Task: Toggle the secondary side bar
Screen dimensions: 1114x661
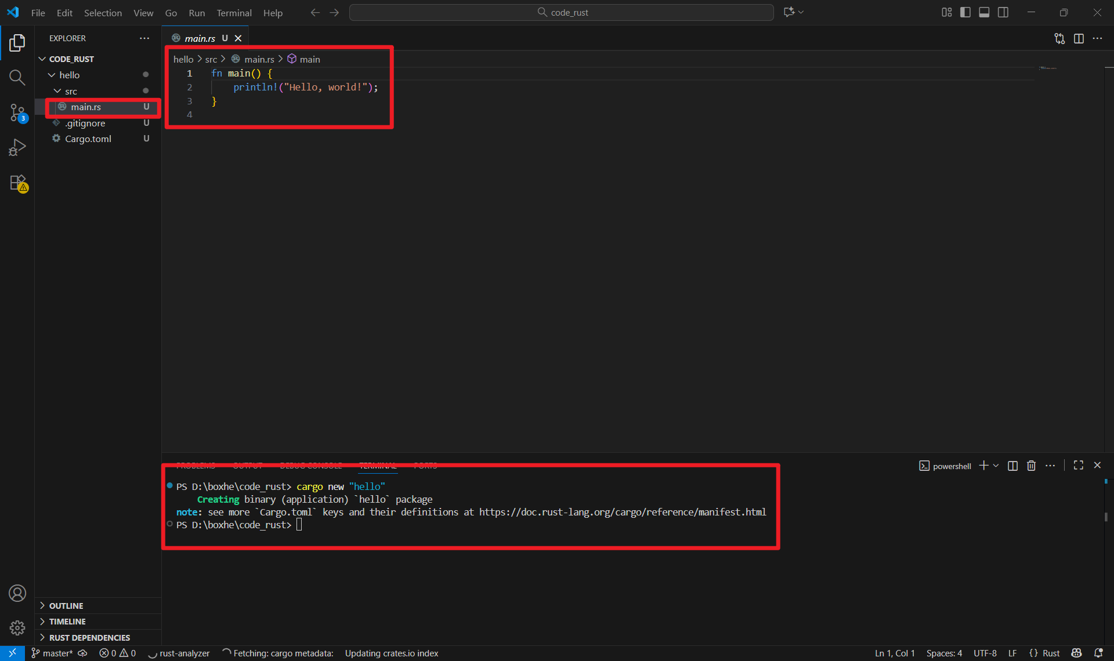Action: [1003, 12]
